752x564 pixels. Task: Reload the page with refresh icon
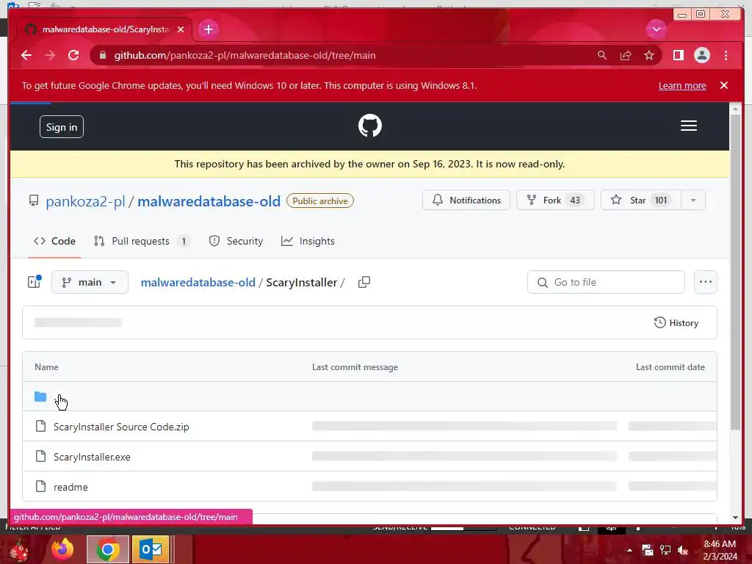coord(73,55)
